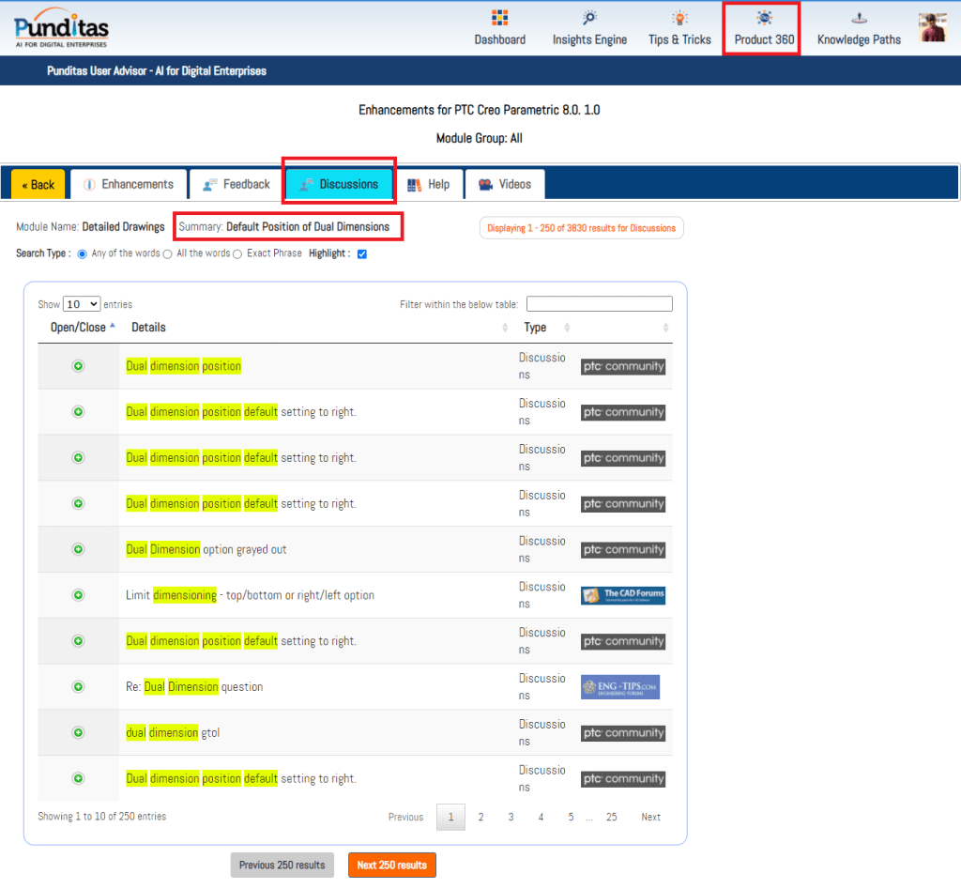Image resolution: width=961 pixels, height=889 pixels.
Task: Click the Tips & Tricks lightbulb icon
Action: pyautogui.click(x=679, y=18)
